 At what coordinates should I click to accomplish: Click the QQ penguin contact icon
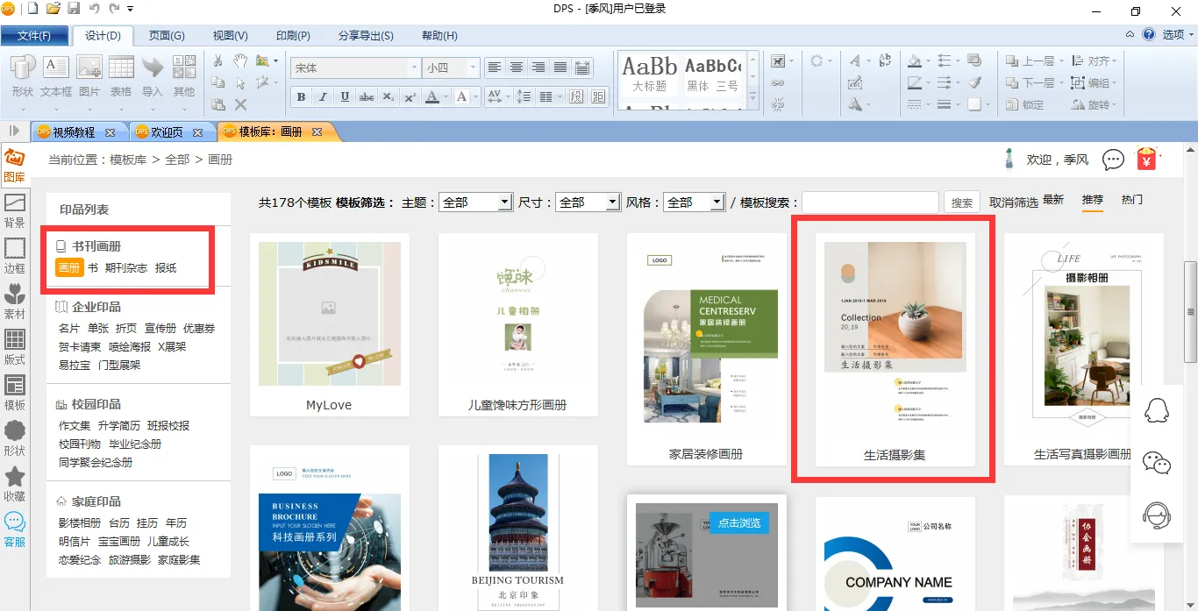pos(1157,410)
